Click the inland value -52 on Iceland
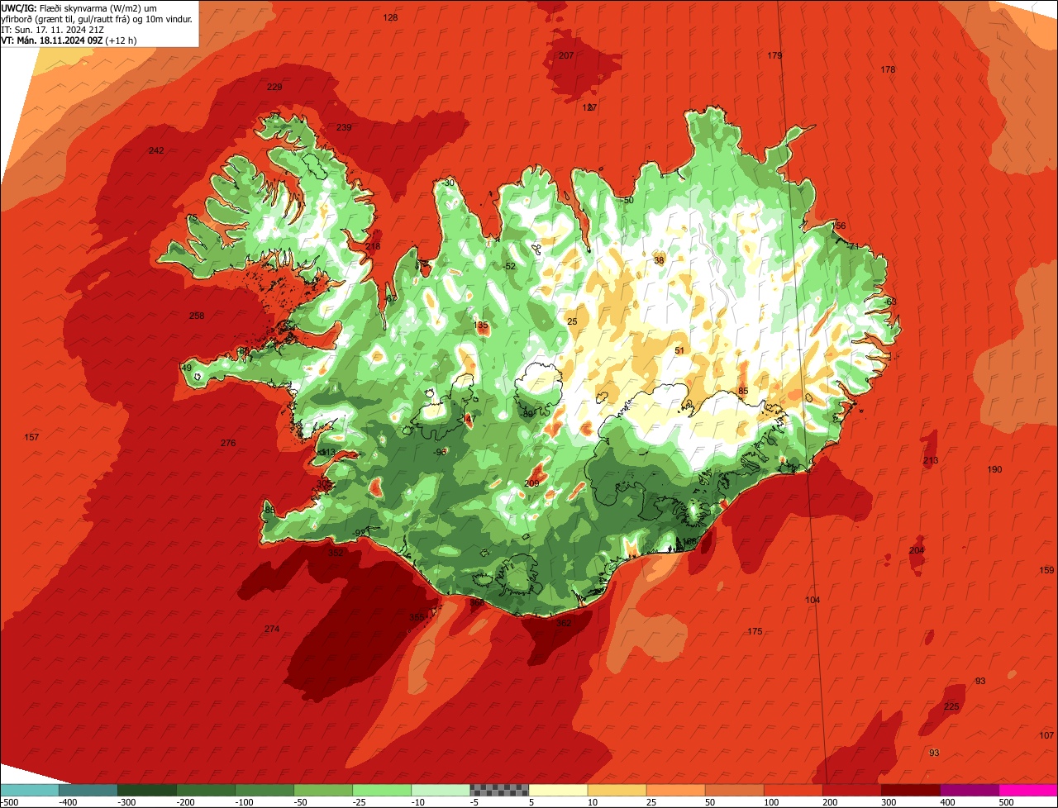1058x808 pixels. click(x=509, y=266)
